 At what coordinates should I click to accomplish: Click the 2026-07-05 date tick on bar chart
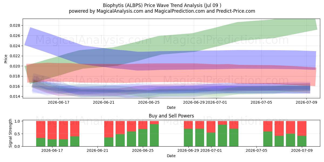point(256,151)
